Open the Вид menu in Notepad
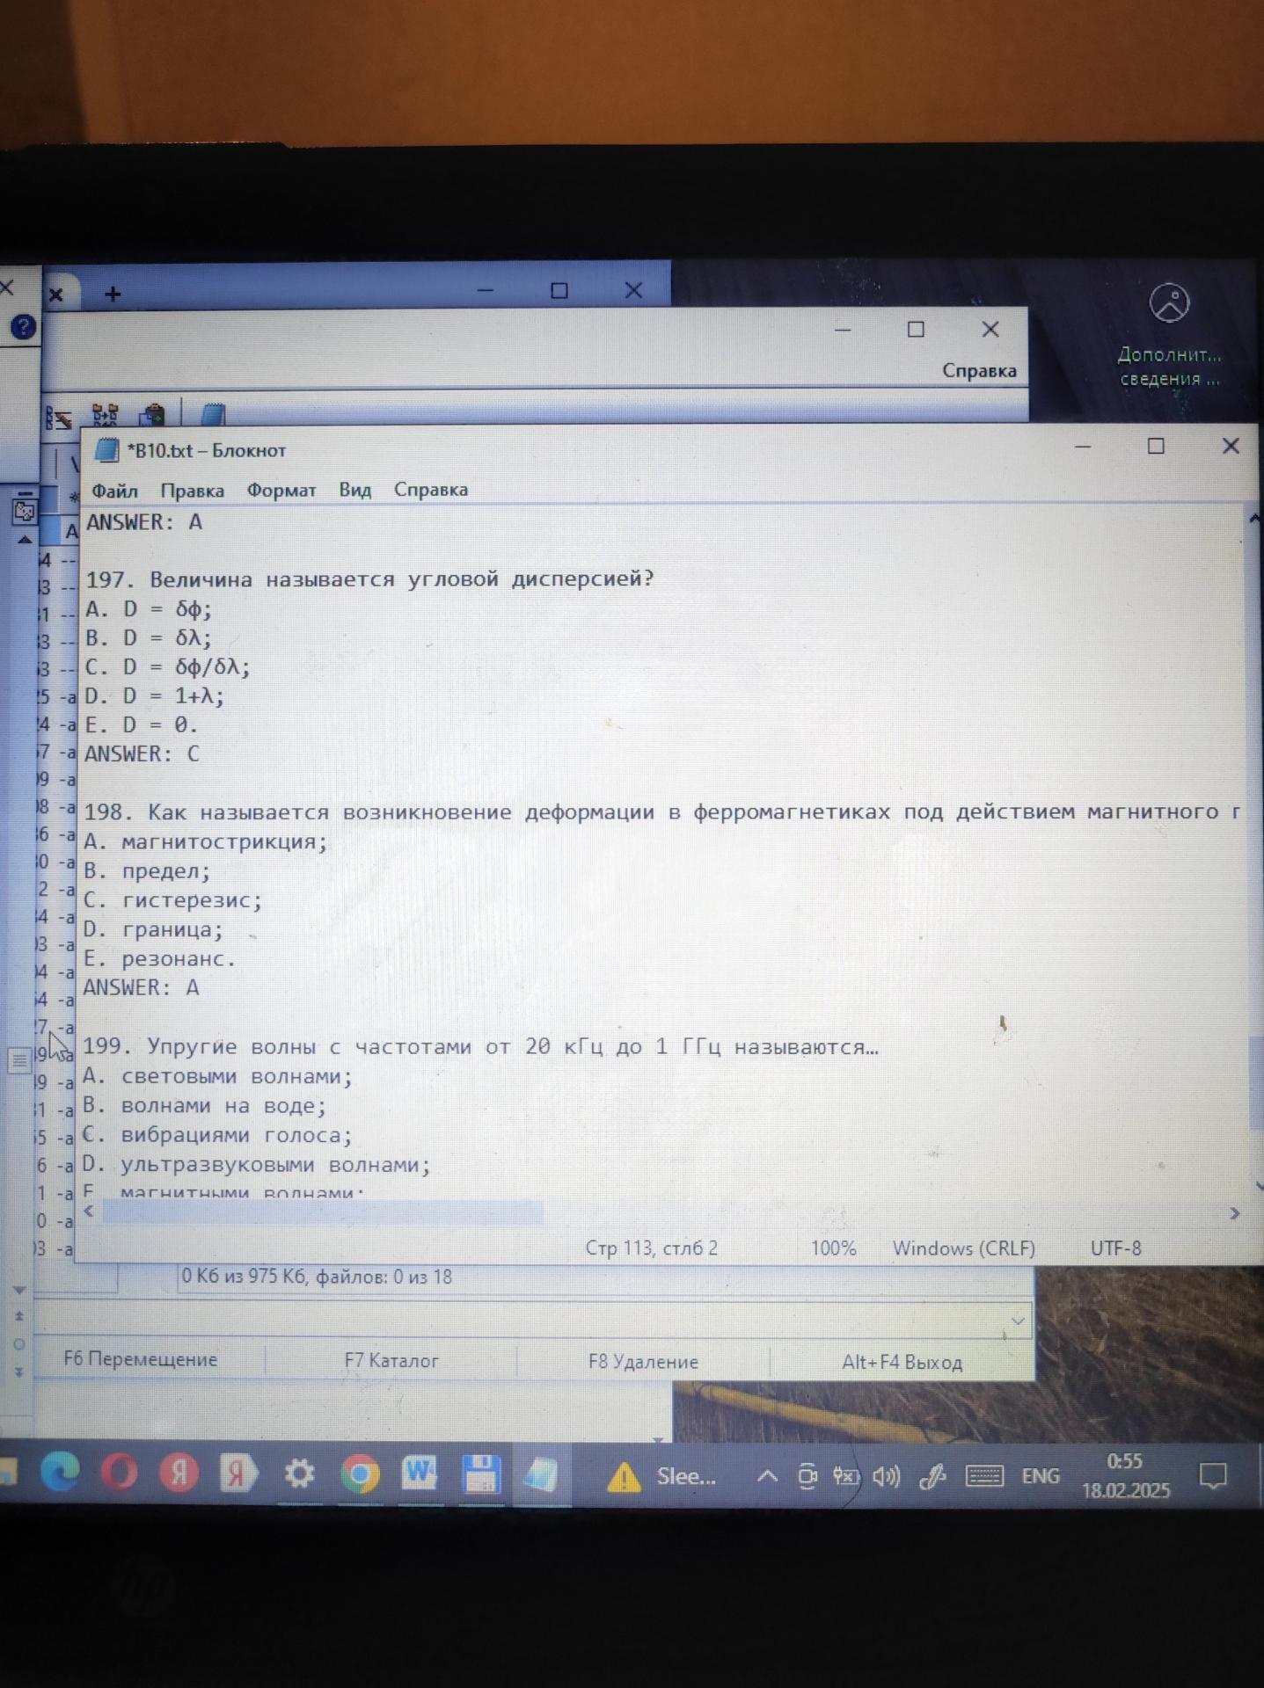Viewport: 1264px width, 1688px height. (x=355, y=490)
